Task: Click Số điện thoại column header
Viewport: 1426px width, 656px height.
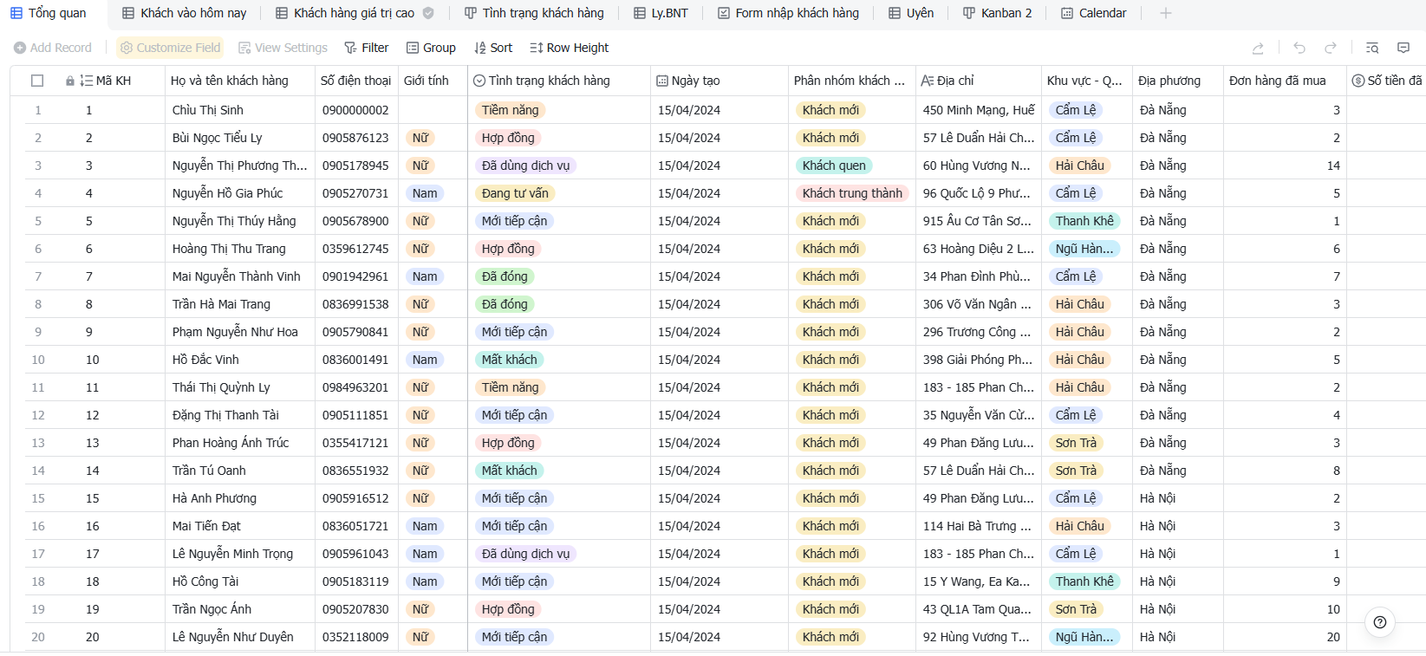Action: [x=355, y=81]
